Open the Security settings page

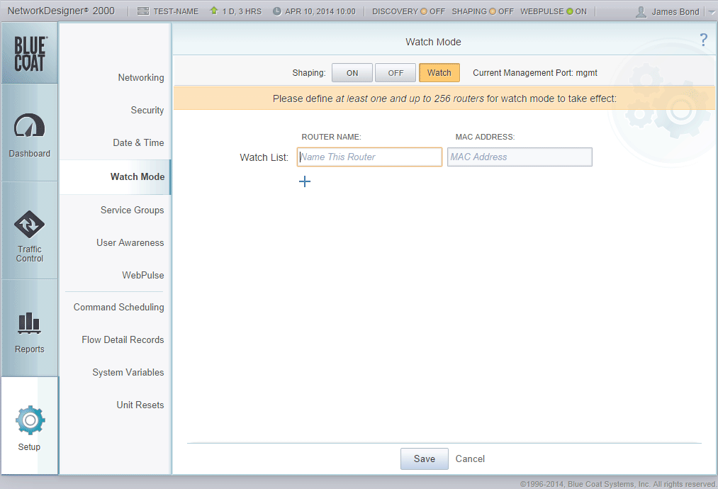point(147,110)
